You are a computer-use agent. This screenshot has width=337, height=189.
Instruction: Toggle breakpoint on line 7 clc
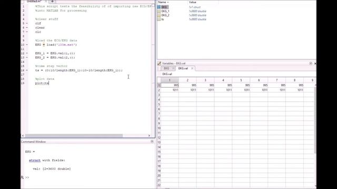pyautogui.click(x=27, y=32)
